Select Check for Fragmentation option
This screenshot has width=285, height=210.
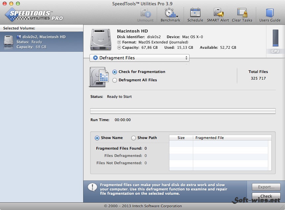(x=115, y=72)
